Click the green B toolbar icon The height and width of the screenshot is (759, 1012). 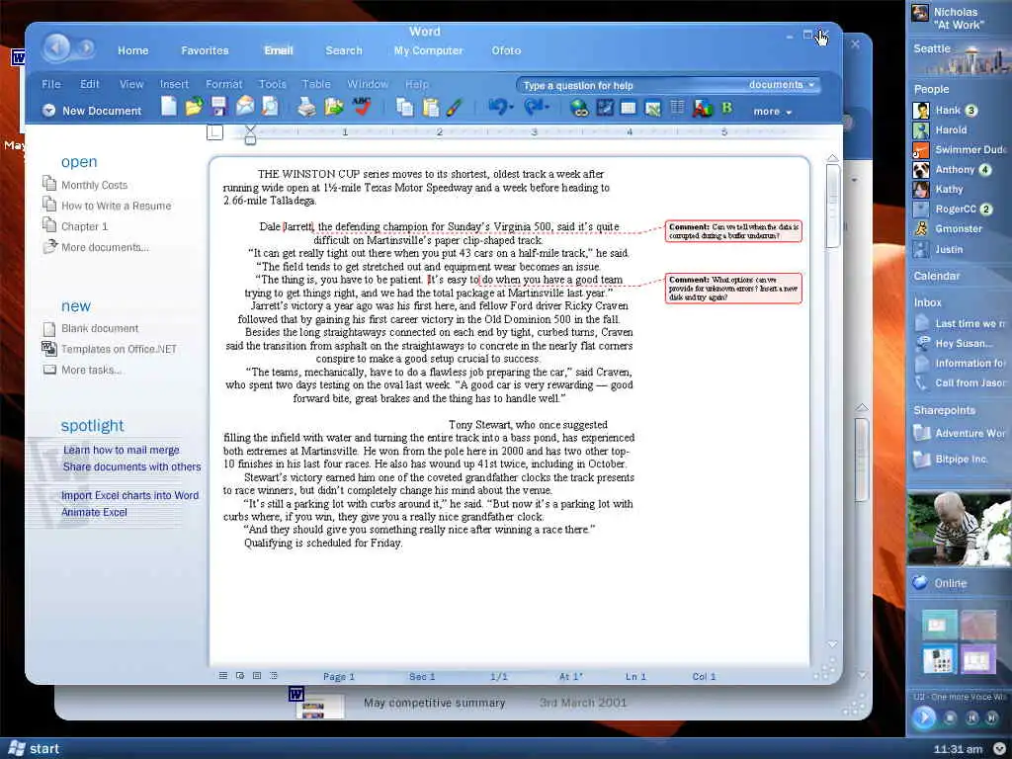tap(726, 108)
